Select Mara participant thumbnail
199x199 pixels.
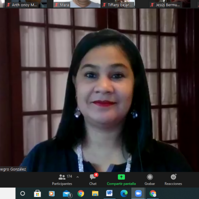pyautogui.click(x=77, y=4)
